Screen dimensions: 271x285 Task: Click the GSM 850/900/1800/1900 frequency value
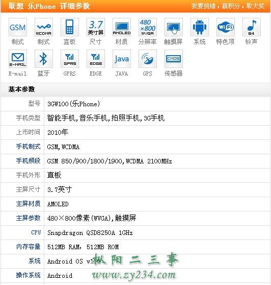coord(110,161)
